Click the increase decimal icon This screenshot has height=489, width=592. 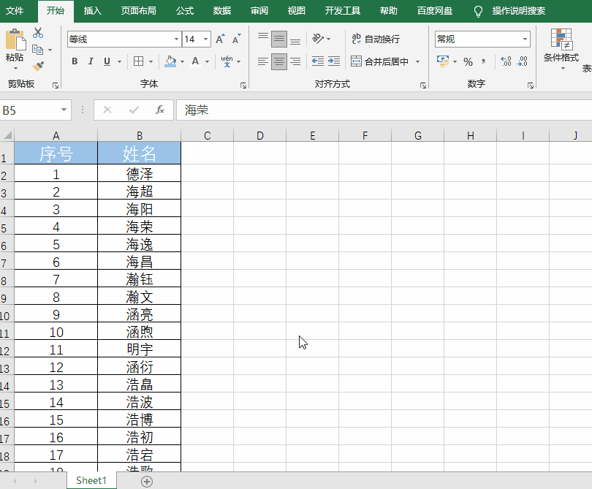pos(506,61)
